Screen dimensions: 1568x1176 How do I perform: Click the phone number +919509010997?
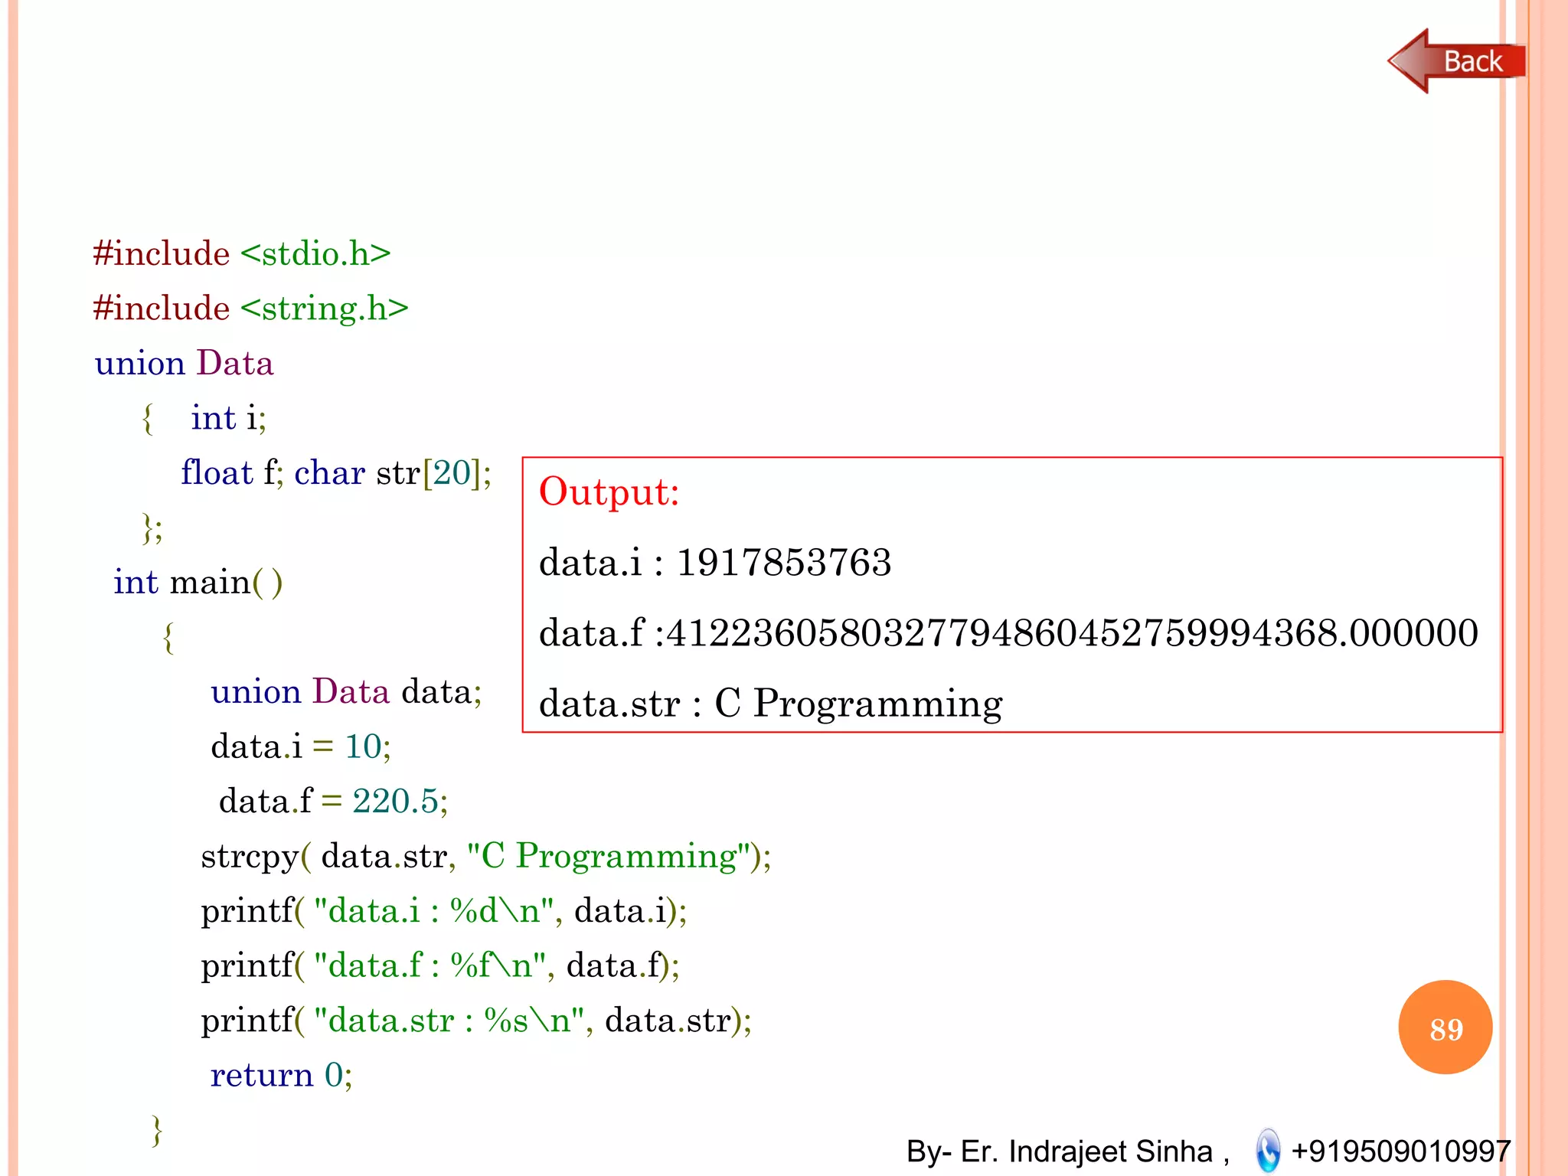coord(1400,1151)
